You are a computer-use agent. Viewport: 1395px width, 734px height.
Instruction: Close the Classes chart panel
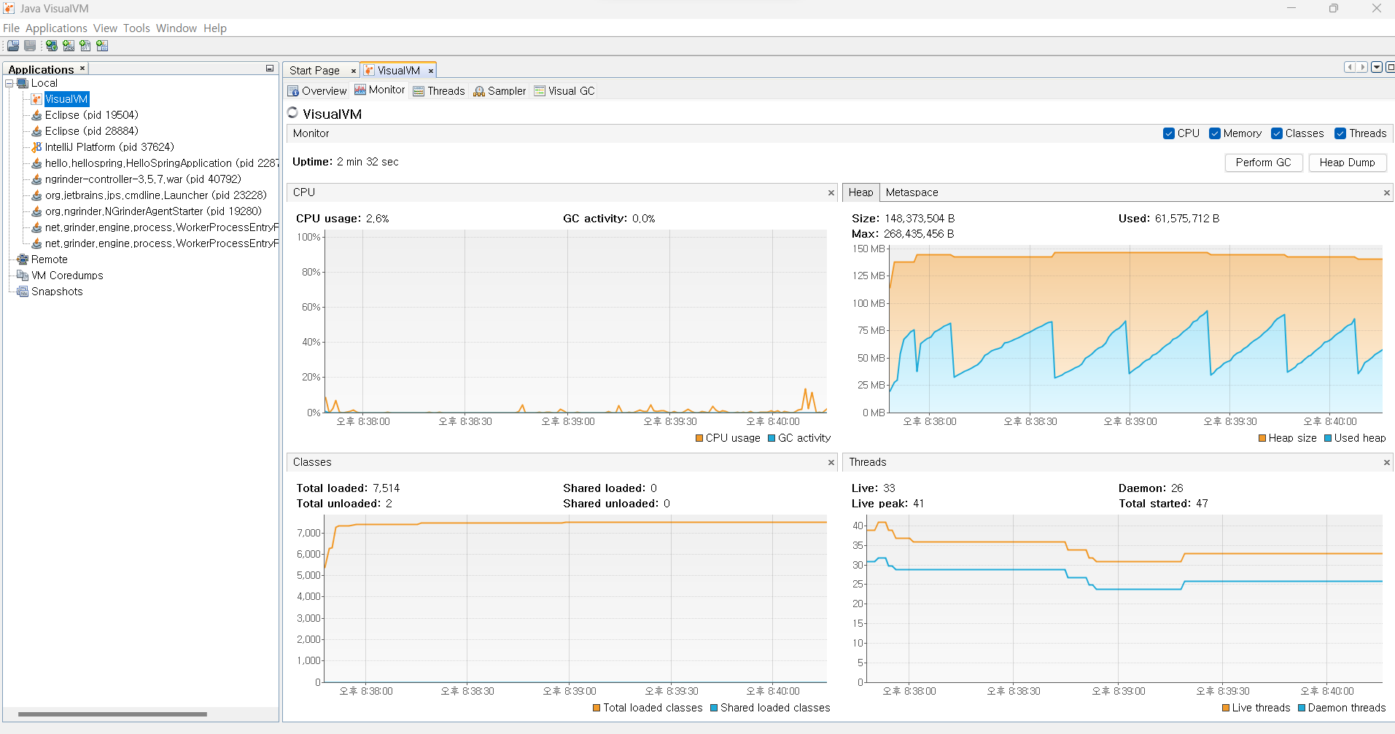831,463
